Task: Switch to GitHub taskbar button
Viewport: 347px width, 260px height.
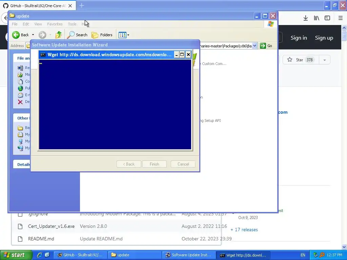Action: (x=81, y=255)
